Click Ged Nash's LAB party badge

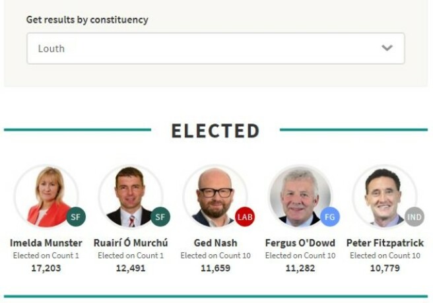tap(245, 217)
